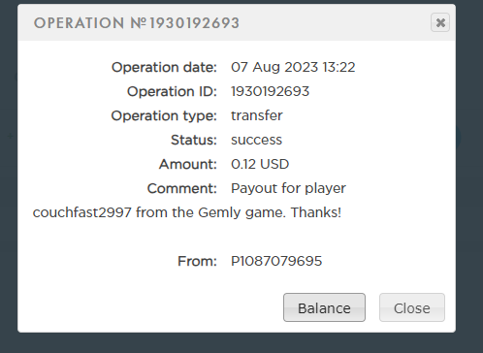Image resolution: width=483 pixels, height=353 pixels.
Task: Click the Operation type label
Action: point(164,115)
